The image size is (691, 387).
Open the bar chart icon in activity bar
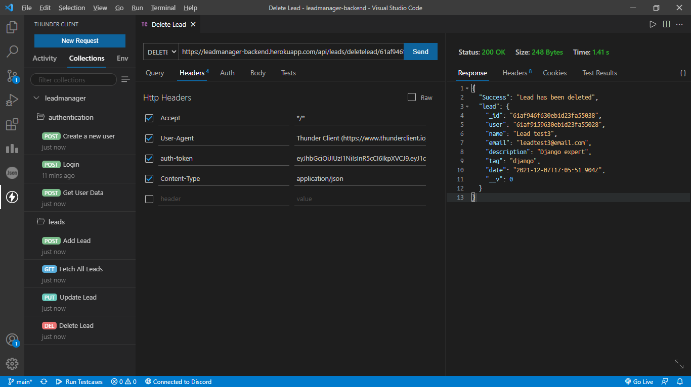pos(12,149)
